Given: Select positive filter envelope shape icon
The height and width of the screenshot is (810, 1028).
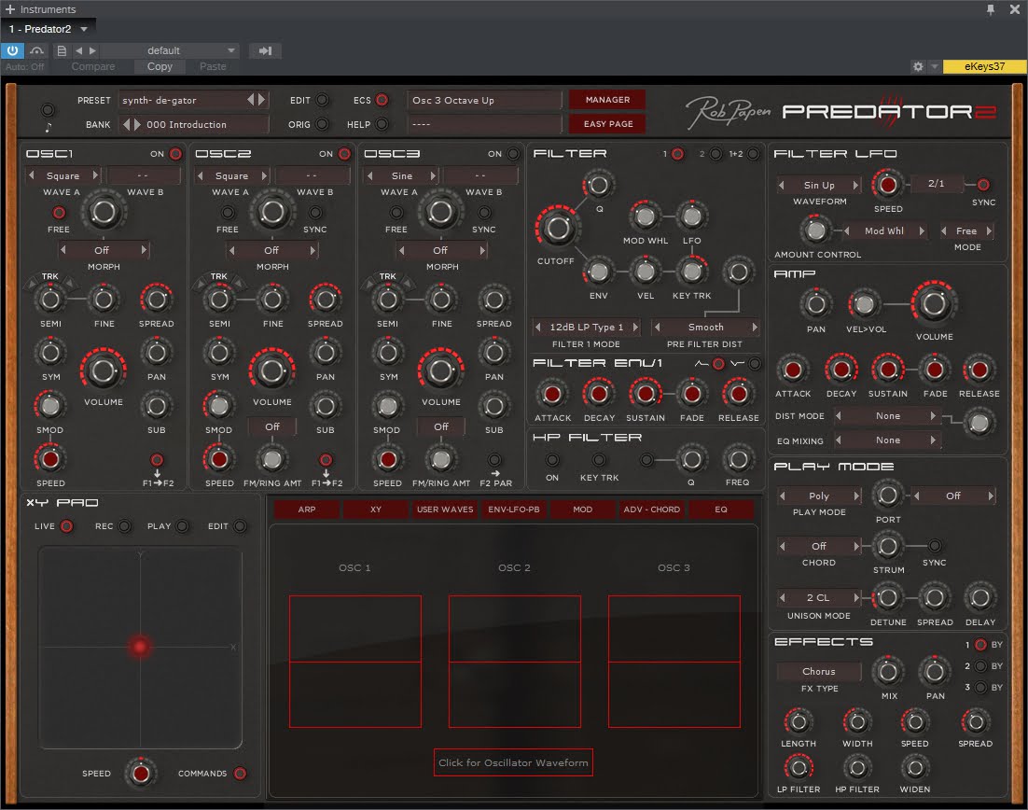Looking at the screenshot, I should coord(718,363).
